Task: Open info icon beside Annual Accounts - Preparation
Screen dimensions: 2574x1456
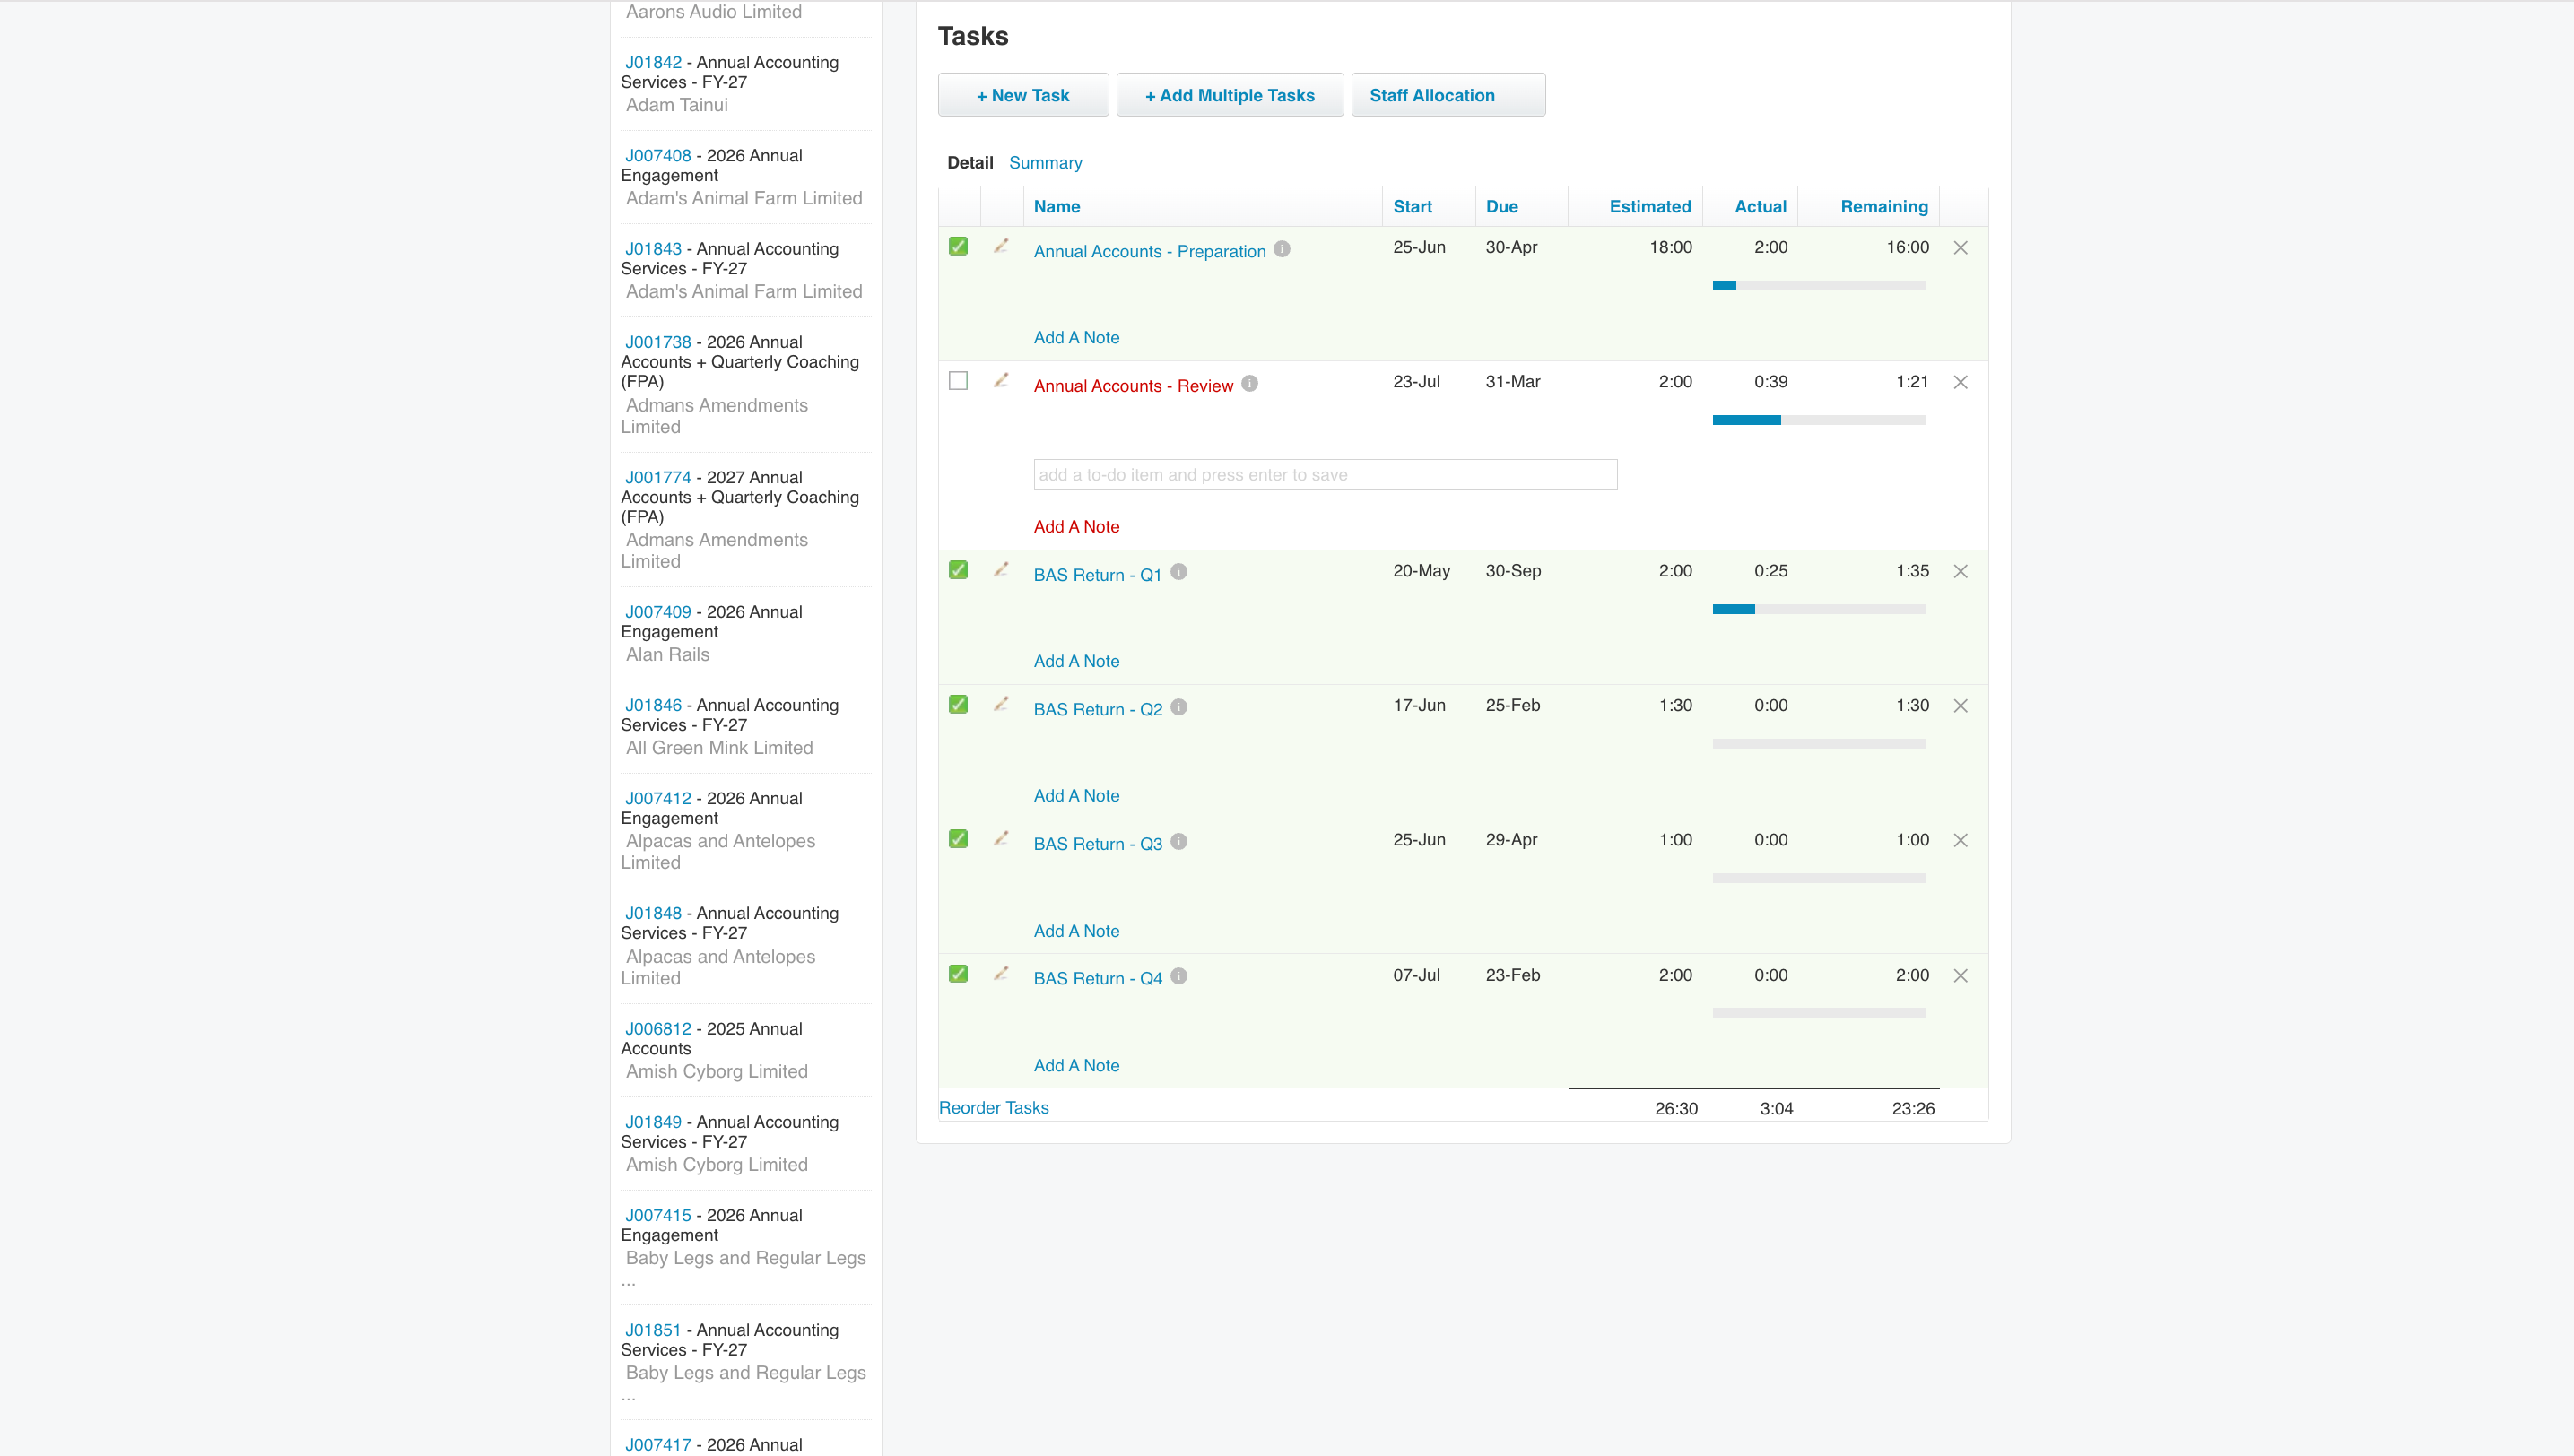Action: 1282,249
